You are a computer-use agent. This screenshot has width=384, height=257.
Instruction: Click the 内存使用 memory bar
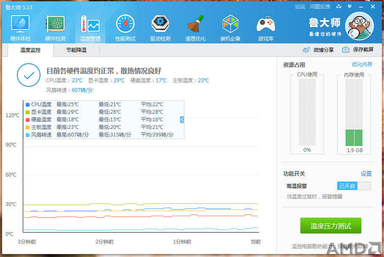[x=354, y=112]
